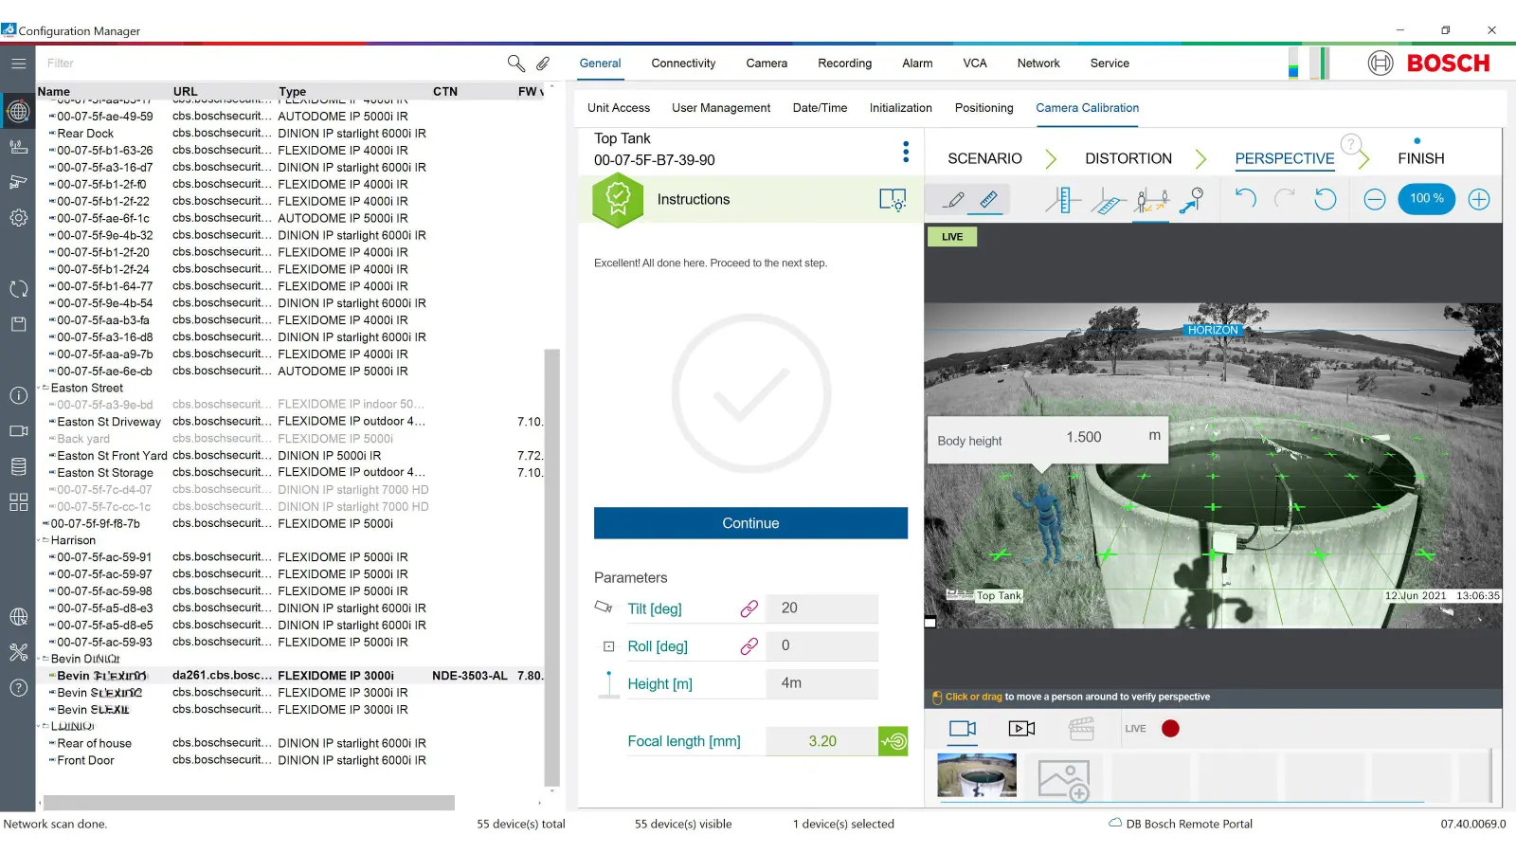Select the ruler measure tool

[988, 199]
